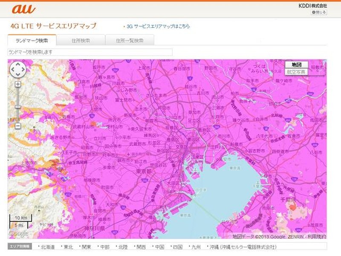341x256 pixels.
Task: Pan the map down with the arrow
Action: pos(17,75)
